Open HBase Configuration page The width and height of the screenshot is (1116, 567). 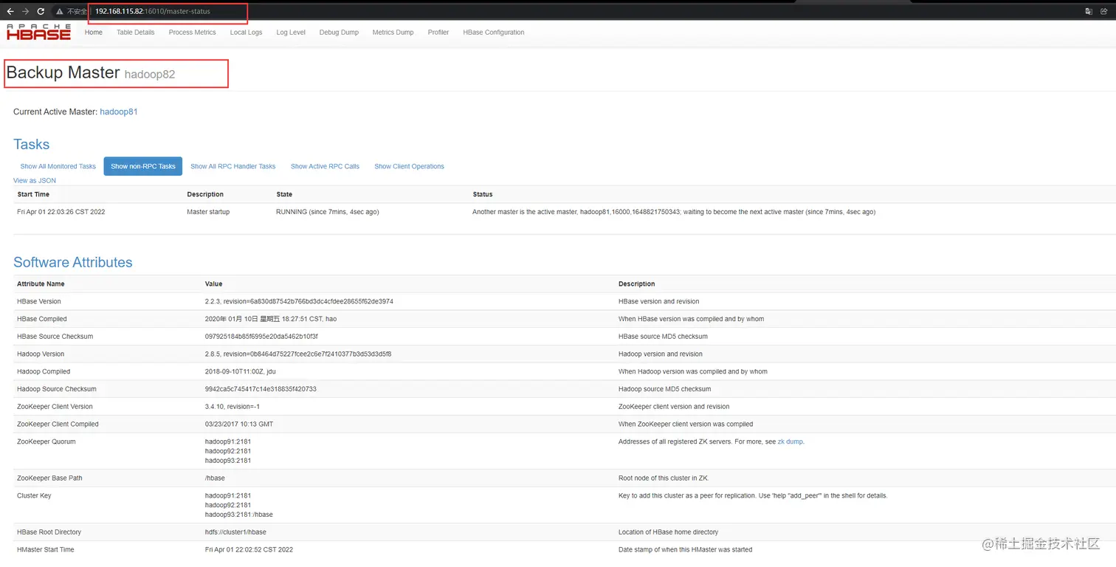tap(494, 32)
